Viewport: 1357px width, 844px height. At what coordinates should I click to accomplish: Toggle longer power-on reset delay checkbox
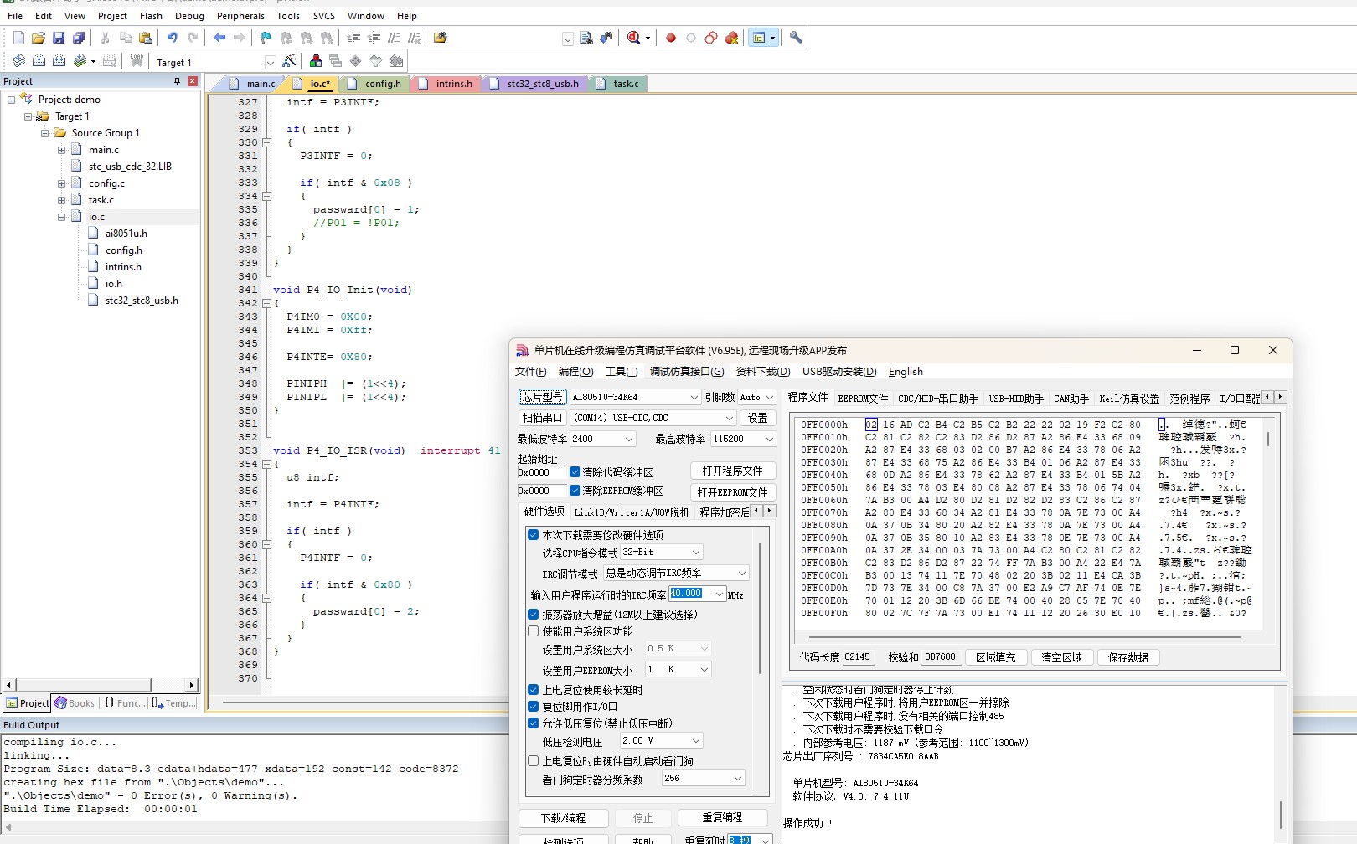(x=533, y=690)
